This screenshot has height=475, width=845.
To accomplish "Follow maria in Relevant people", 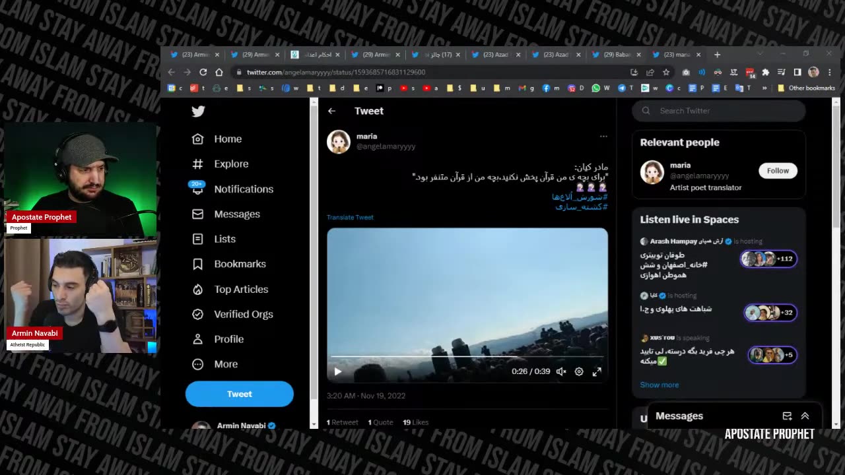I will [778, 171].
